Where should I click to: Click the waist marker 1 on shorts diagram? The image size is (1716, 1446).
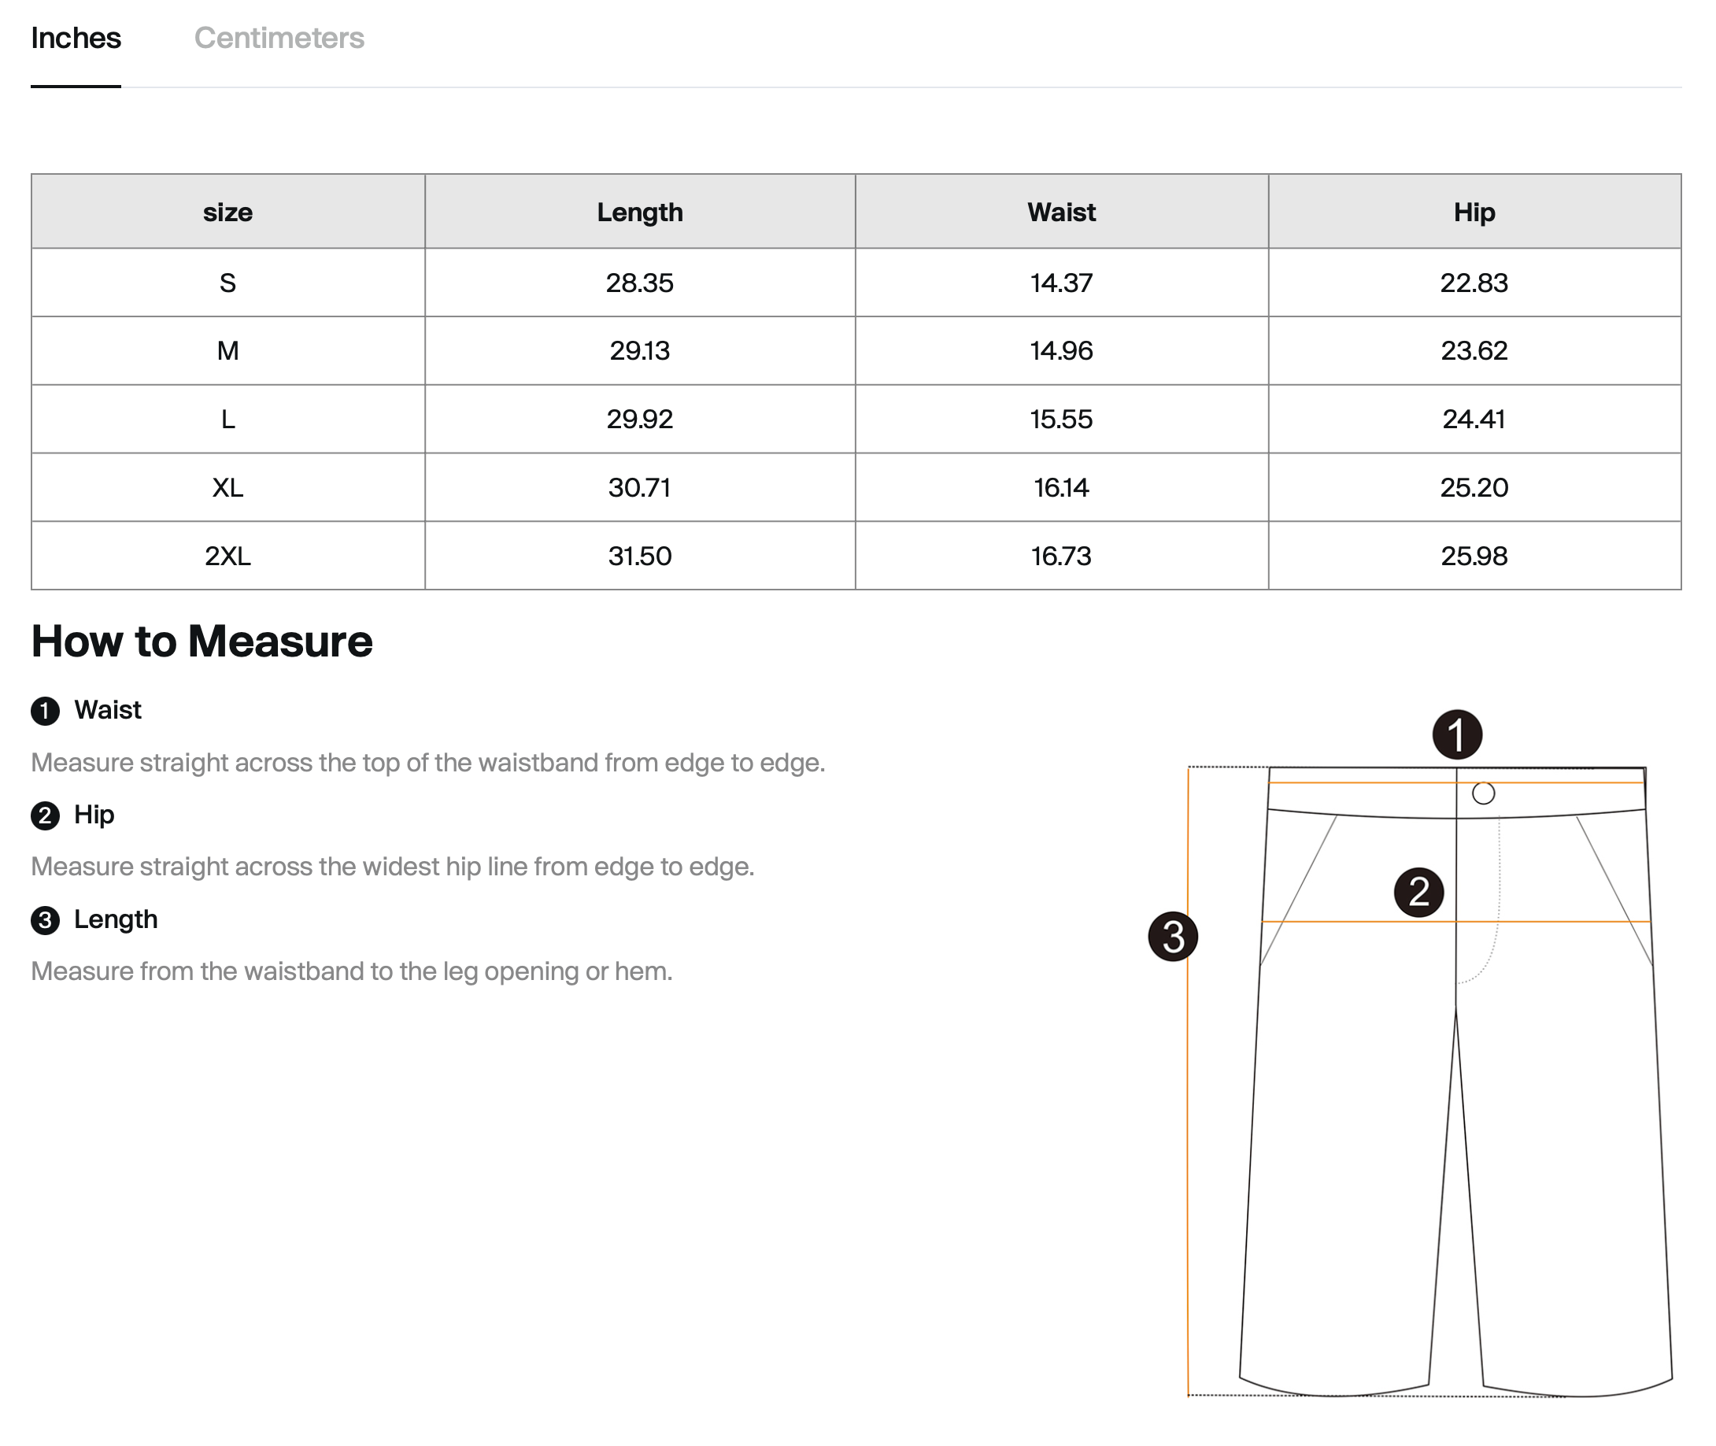point(1456,734)
